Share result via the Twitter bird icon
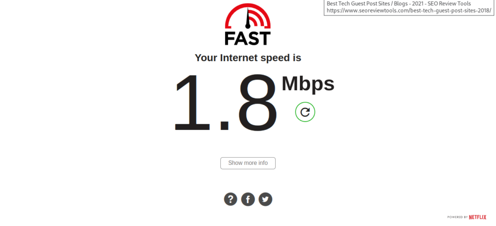Viewport: 496px width, 226px height. pos(265,199)
